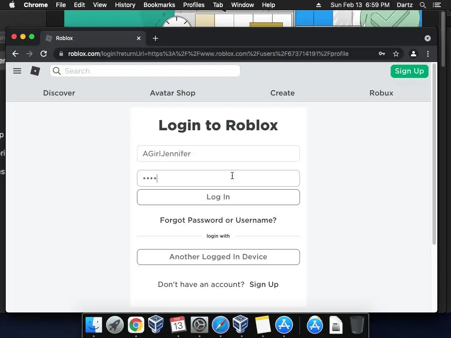The image size is (451, 338).
Task: Open the Roblox hamburger menu
Action: coord(17,71)
